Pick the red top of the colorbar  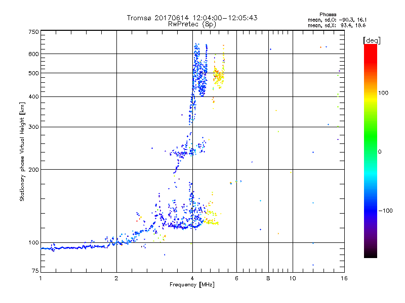370,47
